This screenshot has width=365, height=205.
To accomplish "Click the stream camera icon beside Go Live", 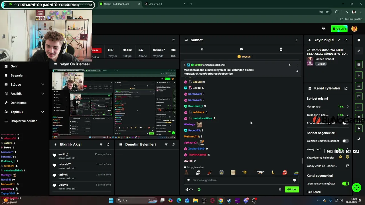I will tap(324, 29).
